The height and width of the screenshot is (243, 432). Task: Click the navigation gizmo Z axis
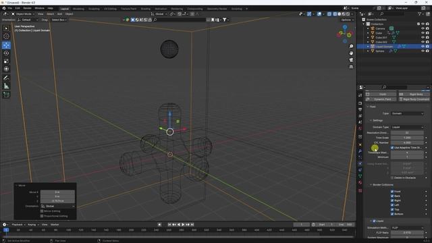click(345, 27)
